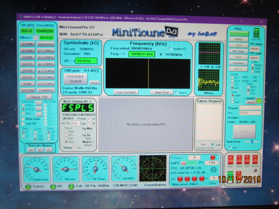This screenshot has width=279, height=209.
Task: Click the Pid from .ini button
Action: click(239, 34)
